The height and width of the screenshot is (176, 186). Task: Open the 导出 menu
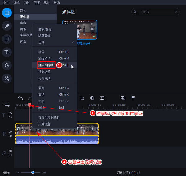[x=46, y=2]
